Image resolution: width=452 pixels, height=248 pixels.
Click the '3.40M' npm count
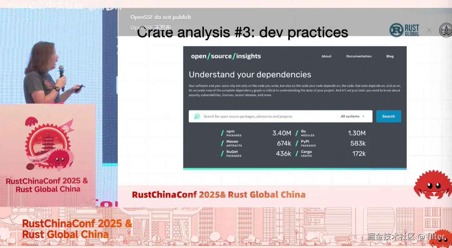tap(282, 133)
